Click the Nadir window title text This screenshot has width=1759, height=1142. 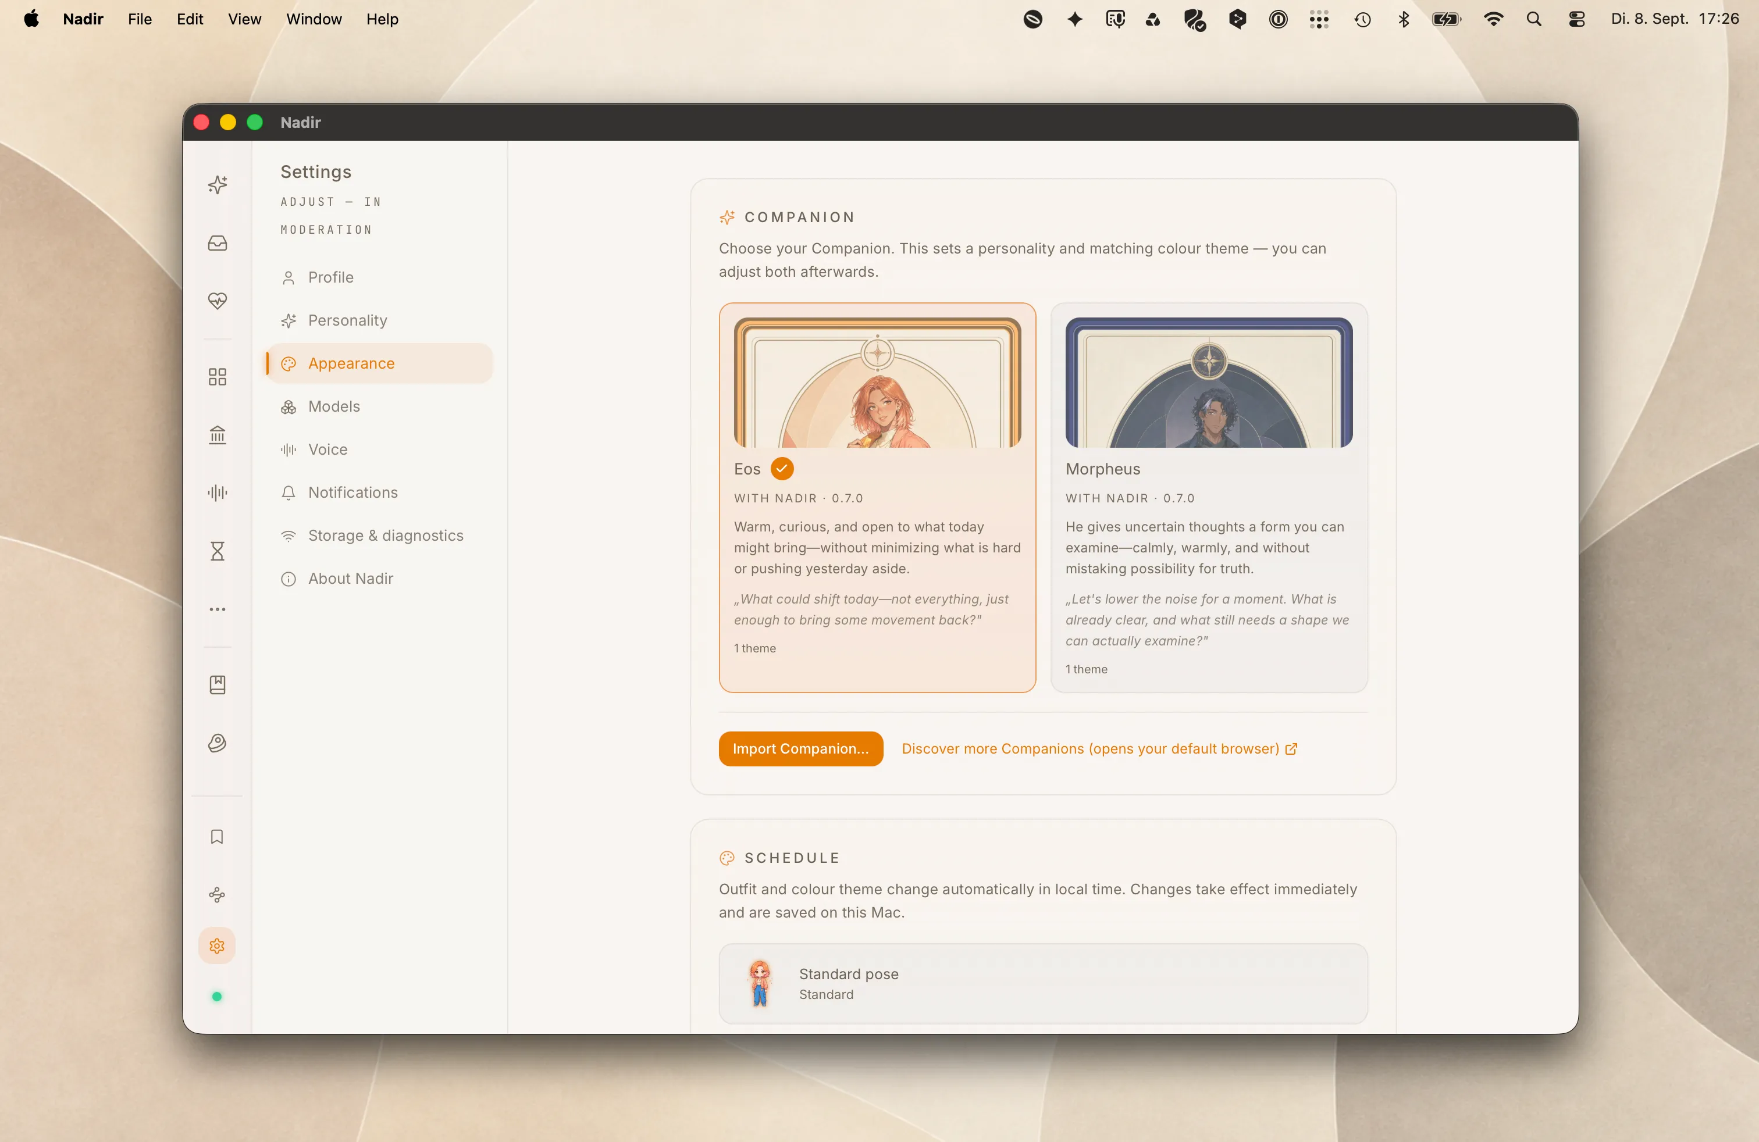[x=300, y=123]
